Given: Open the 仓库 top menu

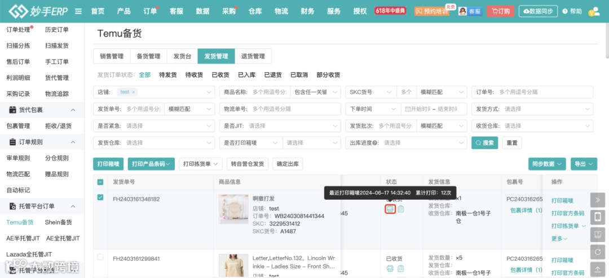Looking at the screenshot, I should coord(255,11).
